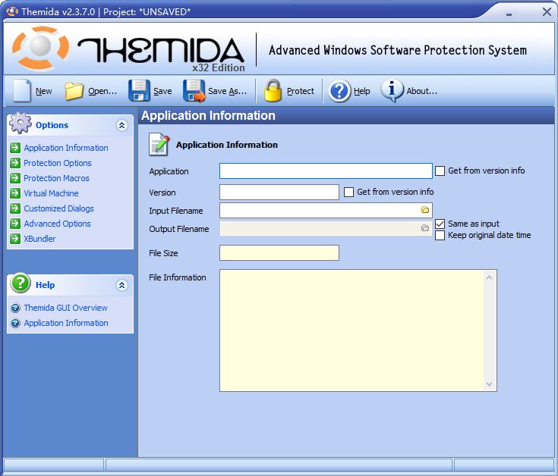558x476 pixels.
Task: Open Customized Dialogs page
Action: (x=58, y=208)
